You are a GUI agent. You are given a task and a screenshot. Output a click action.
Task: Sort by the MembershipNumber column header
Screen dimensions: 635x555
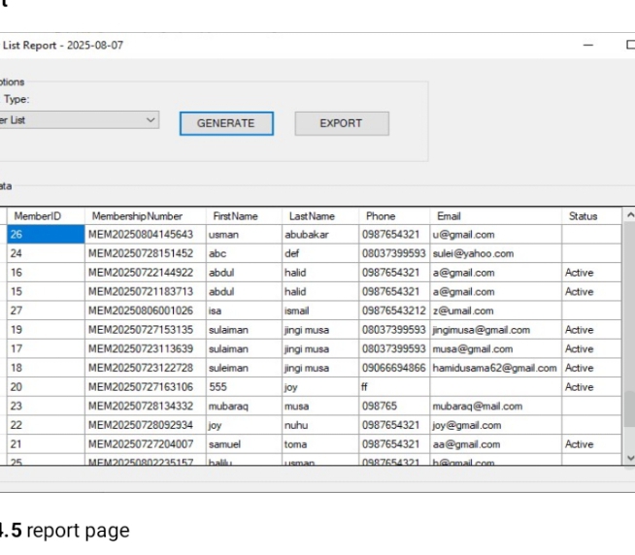(137, 216)
